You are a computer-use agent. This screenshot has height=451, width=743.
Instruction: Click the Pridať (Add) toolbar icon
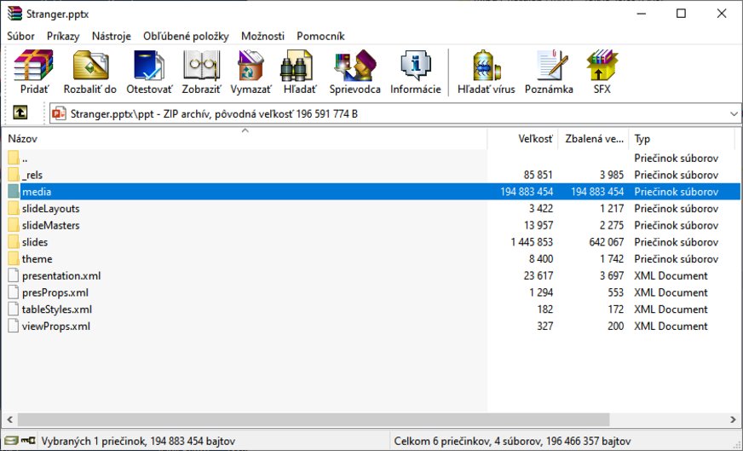(34, 72)
